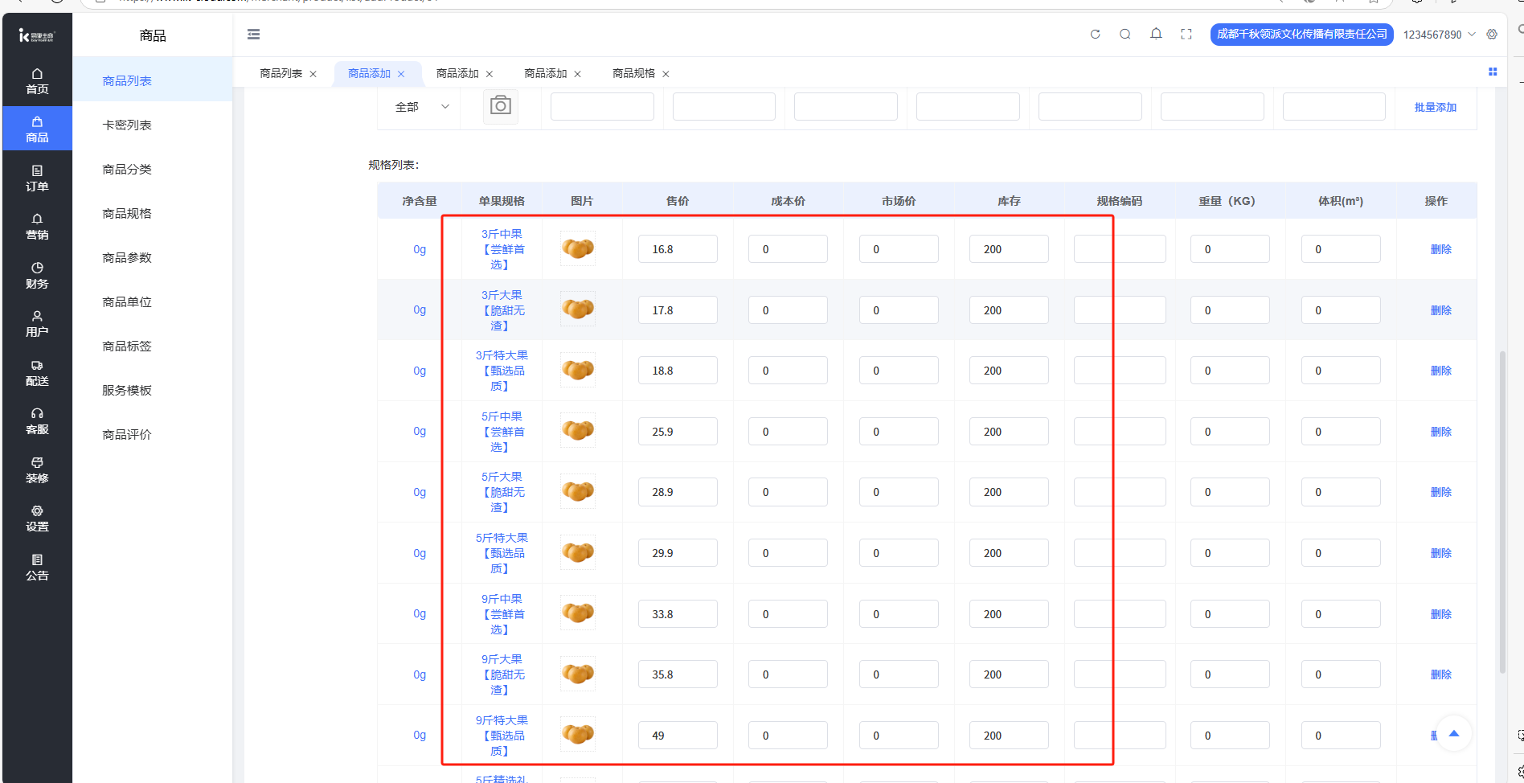Close the 商品列表 tab
Image resolution: width=1524 pixels, height=783 pixels.
pos(313,74)
